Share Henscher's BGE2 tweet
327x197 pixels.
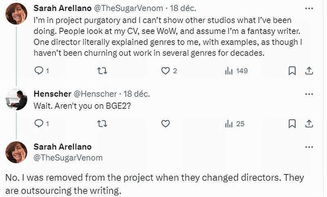pos(309,123)
